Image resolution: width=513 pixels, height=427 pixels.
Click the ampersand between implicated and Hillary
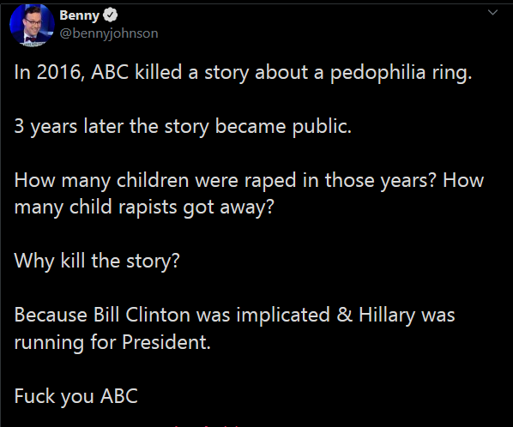click(x=345, y=315)
